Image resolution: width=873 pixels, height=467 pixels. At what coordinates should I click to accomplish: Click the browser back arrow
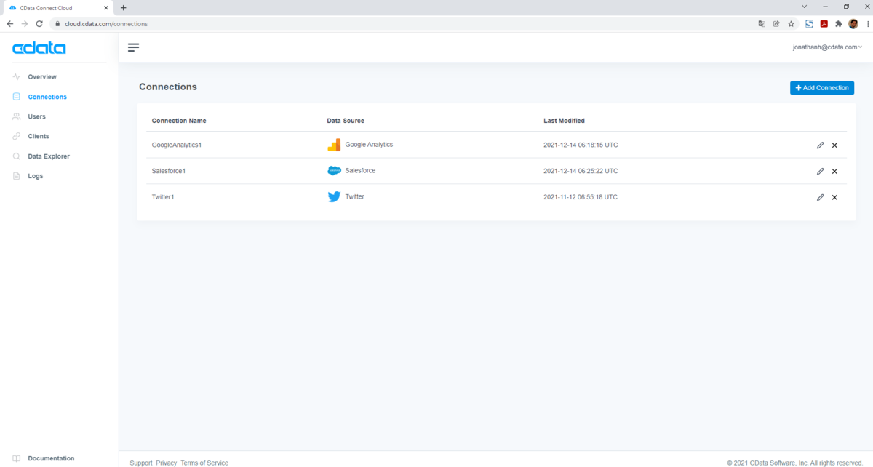tap(10, 23)
